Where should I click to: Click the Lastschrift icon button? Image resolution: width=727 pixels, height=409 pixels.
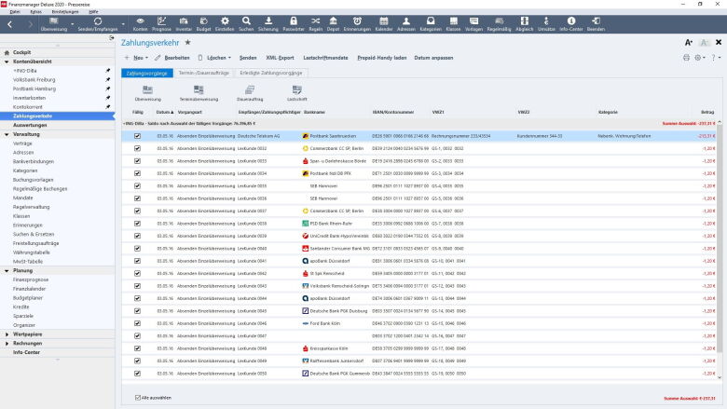click(298, 92)
